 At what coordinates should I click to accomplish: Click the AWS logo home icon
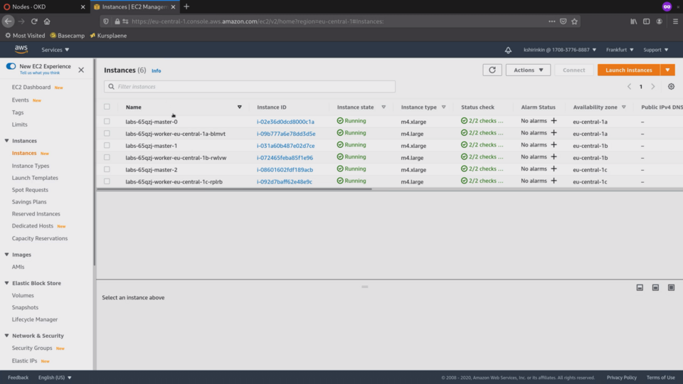21,49
